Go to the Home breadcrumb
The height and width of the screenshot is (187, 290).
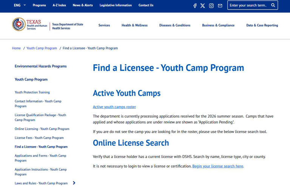click(x=16, y=48)
